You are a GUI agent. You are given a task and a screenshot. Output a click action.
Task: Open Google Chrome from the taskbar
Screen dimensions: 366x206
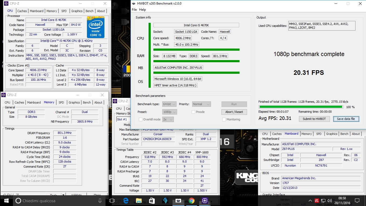[x=192, y=201]
